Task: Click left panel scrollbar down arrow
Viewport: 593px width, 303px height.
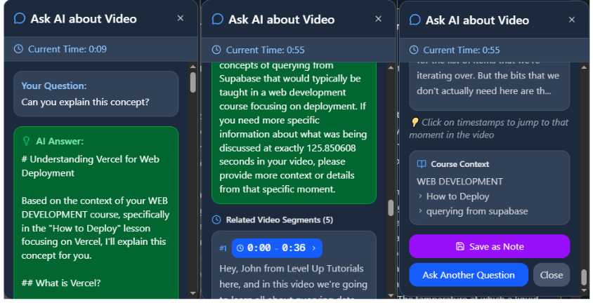Action: (193, 292)
